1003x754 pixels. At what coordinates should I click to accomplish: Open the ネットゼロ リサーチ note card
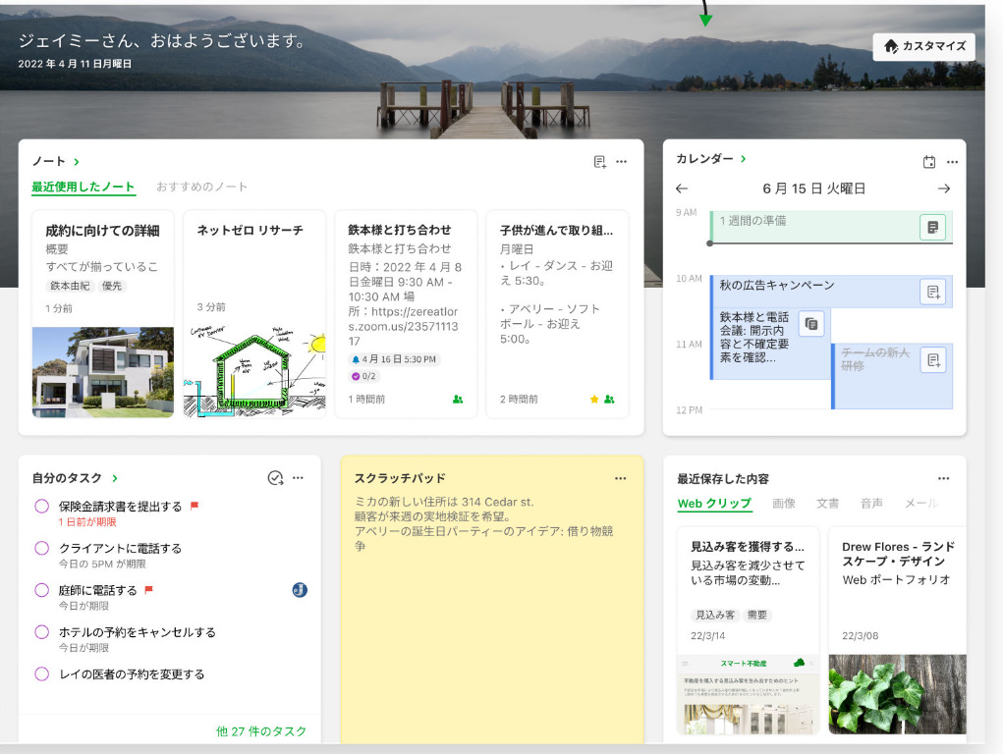(255, 314)
